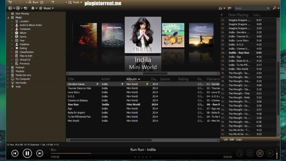Open the Play menu icon at top left
The width and height of the screenshot is (286, 161).
10,2
